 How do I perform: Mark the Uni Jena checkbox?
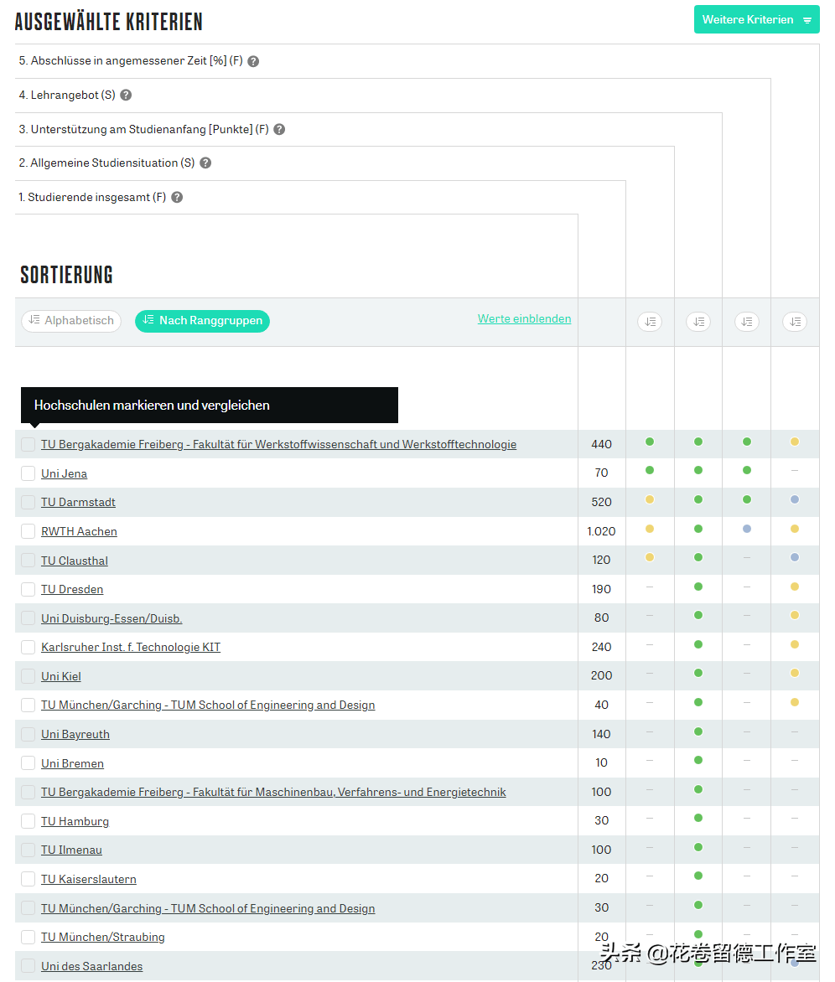(x=29, y=473)
